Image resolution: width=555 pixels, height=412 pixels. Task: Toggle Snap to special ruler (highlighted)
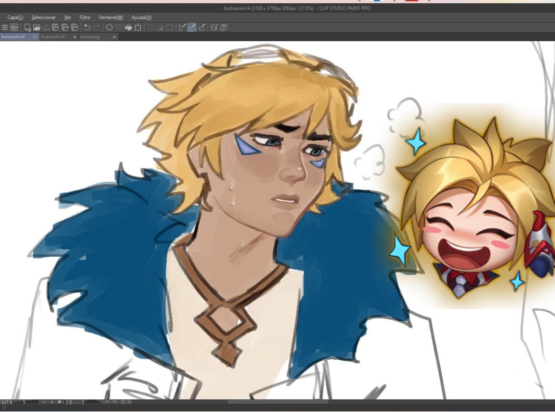click(x=192, y=27)
